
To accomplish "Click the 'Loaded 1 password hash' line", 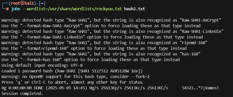I will (71, 71).
